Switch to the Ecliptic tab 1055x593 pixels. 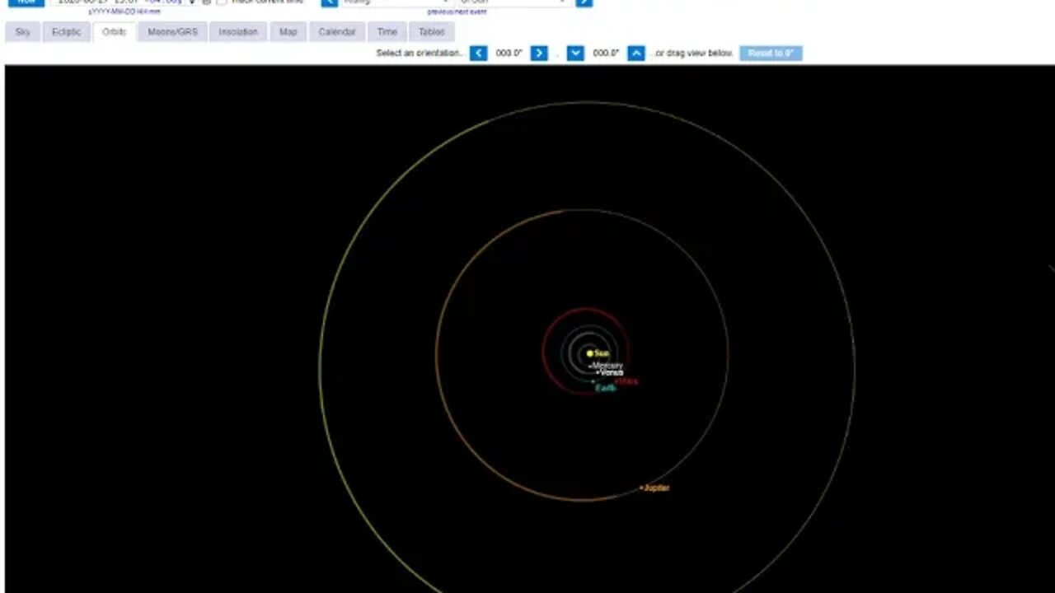pos(67,32)
